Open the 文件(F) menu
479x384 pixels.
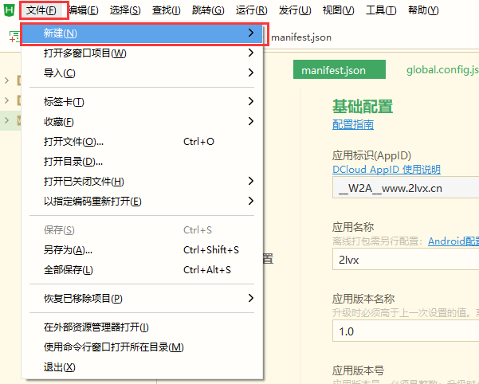point(41,10)
